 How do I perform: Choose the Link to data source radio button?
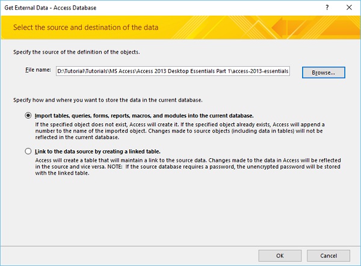pyautogui.click(x=28, y=151)
